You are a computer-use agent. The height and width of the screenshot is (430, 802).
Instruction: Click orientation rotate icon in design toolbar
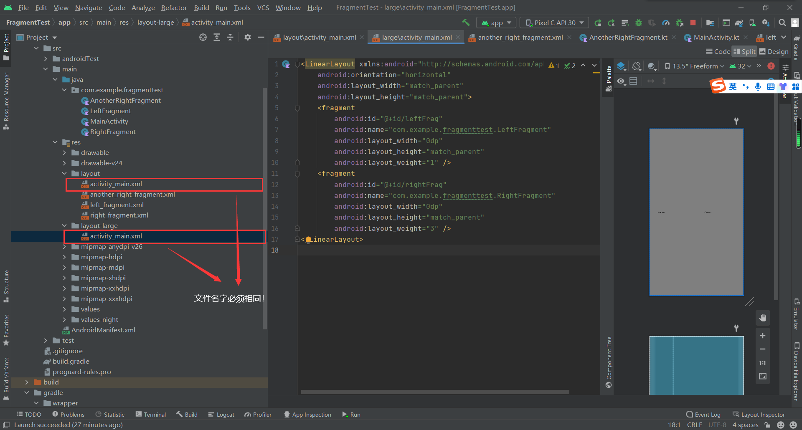pos(636,66)
